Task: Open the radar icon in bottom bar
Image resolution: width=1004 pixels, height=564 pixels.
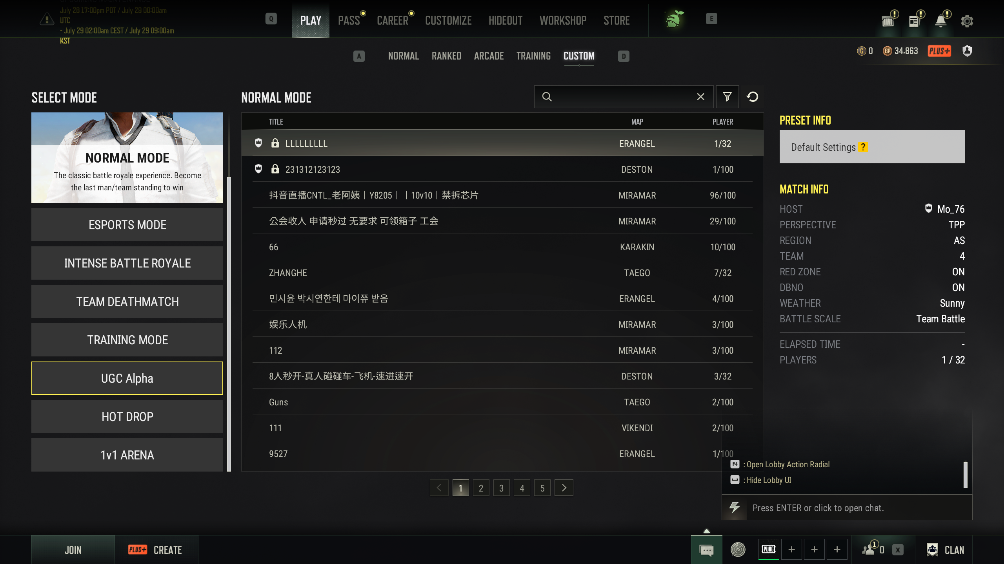Action: click(738, 550)
